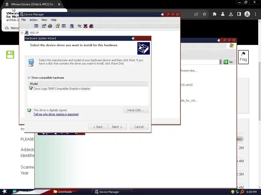Open Chrome three-dot menu
Viewport: 261px width, 195px height.
point(255,14)
